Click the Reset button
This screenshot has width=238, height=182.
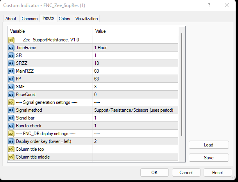tap(217, 172)
